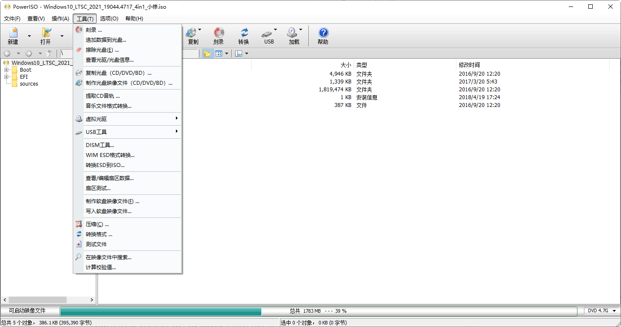
Task: Click the 帮助 (Help) toolbar icon
Action: (x=323, y=35)
